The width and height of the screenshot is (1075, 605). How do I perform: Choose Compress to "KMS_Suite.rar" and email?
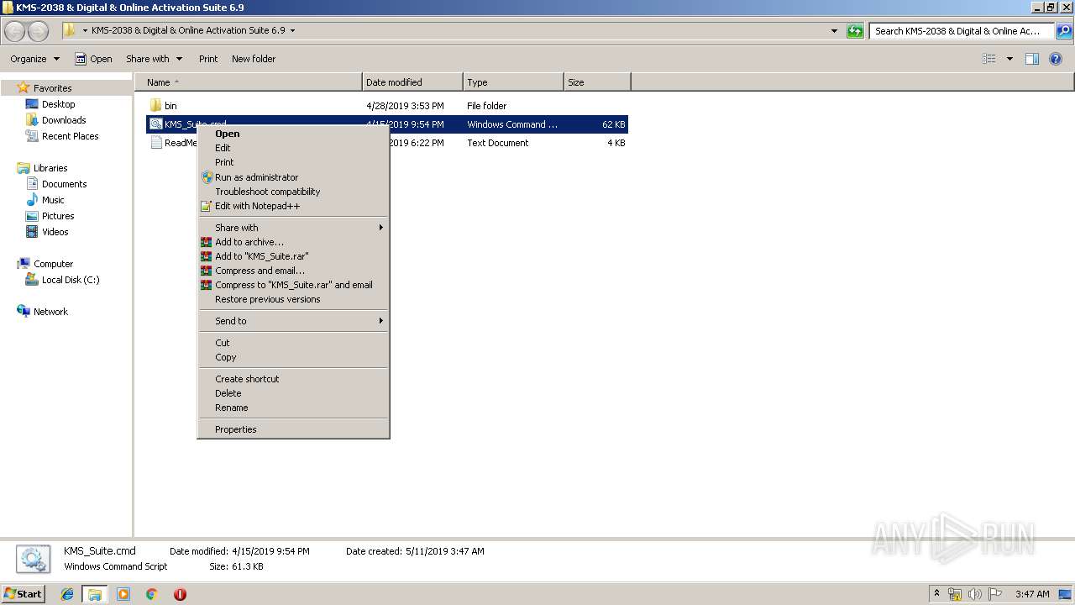pos(293,285)
